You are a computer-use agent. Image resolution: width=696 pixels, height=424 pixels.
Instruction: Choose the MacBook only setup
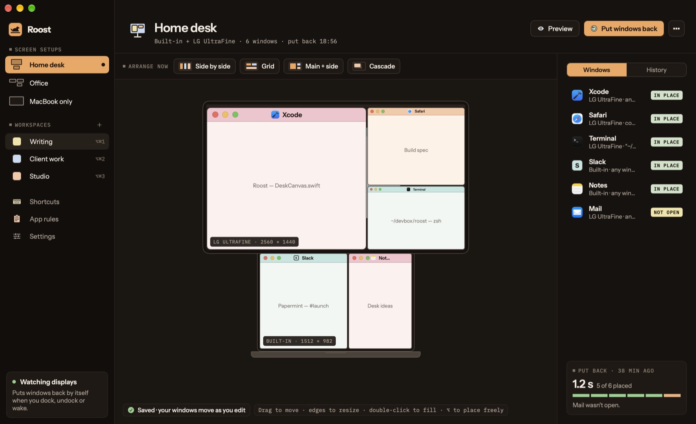57,101
